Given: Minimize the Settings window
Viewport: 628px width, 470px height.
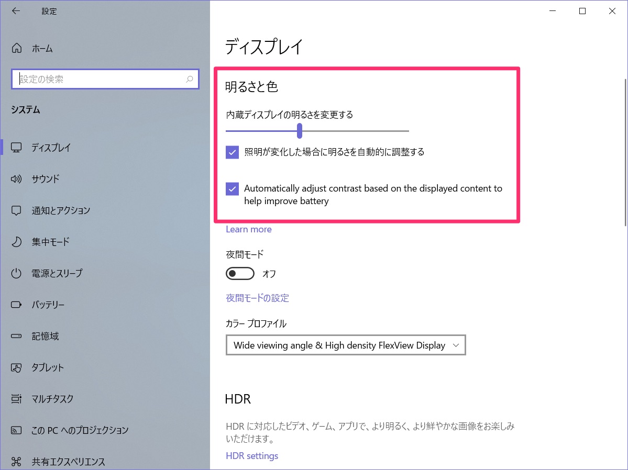Looking at the screenshot, I should (x=553, y=11).
